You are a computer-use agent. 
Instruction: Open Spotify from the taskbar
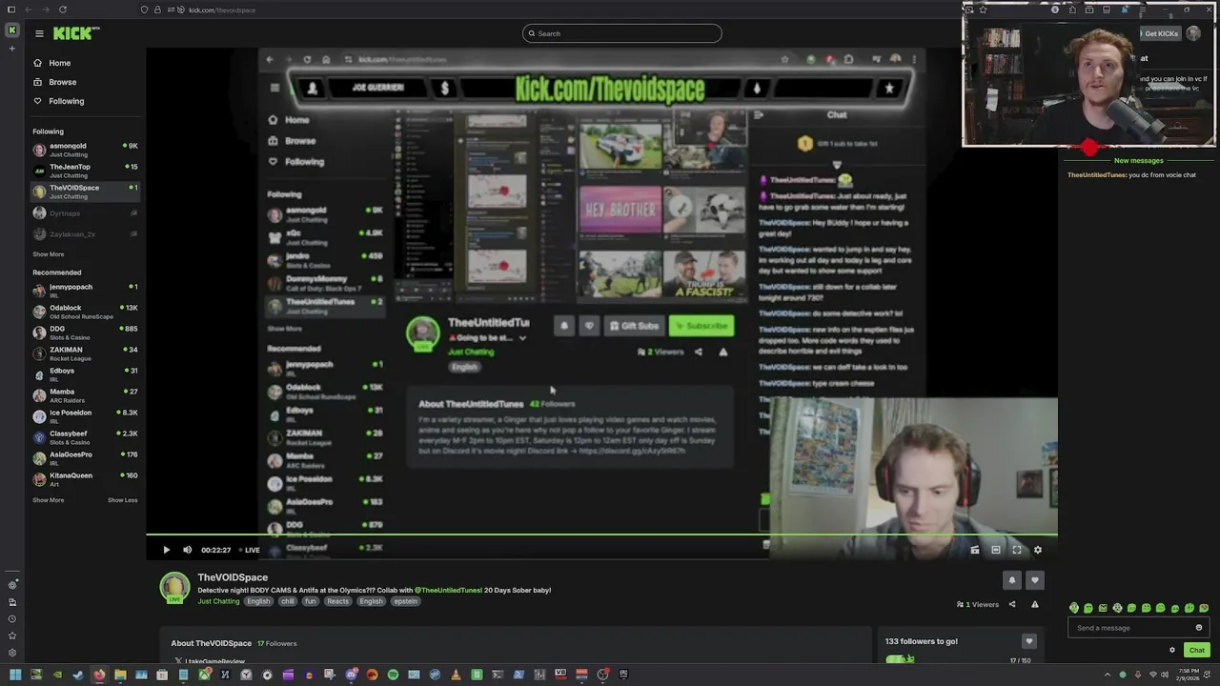click(x=393, y=675)
